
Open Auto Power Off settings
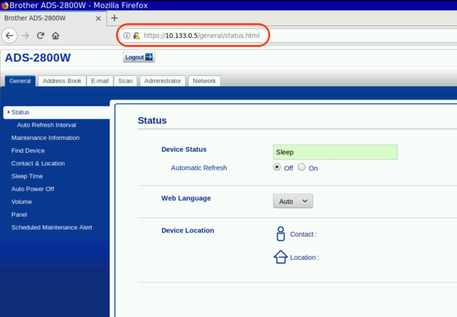[x=33, y=189]
